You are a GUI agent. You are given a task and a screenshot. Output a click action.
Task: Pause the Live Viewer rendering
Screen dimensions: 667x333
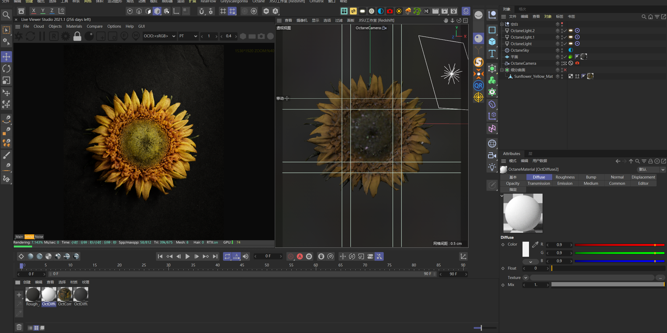click(42, 36)
